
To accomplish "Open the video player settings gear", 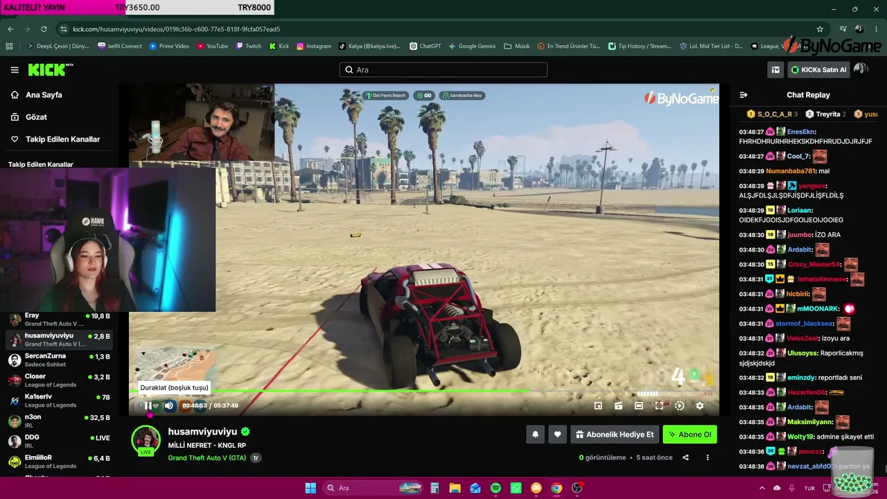I will point(700,405).
